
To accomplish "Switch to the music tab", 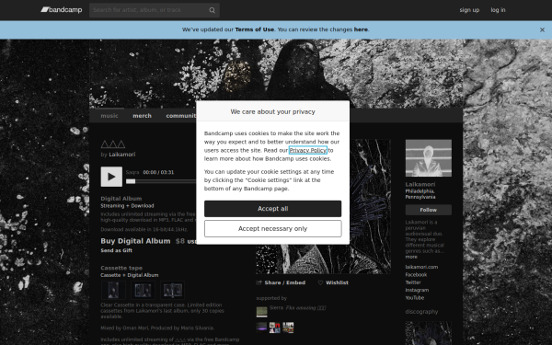I will (x=109, y=116).
